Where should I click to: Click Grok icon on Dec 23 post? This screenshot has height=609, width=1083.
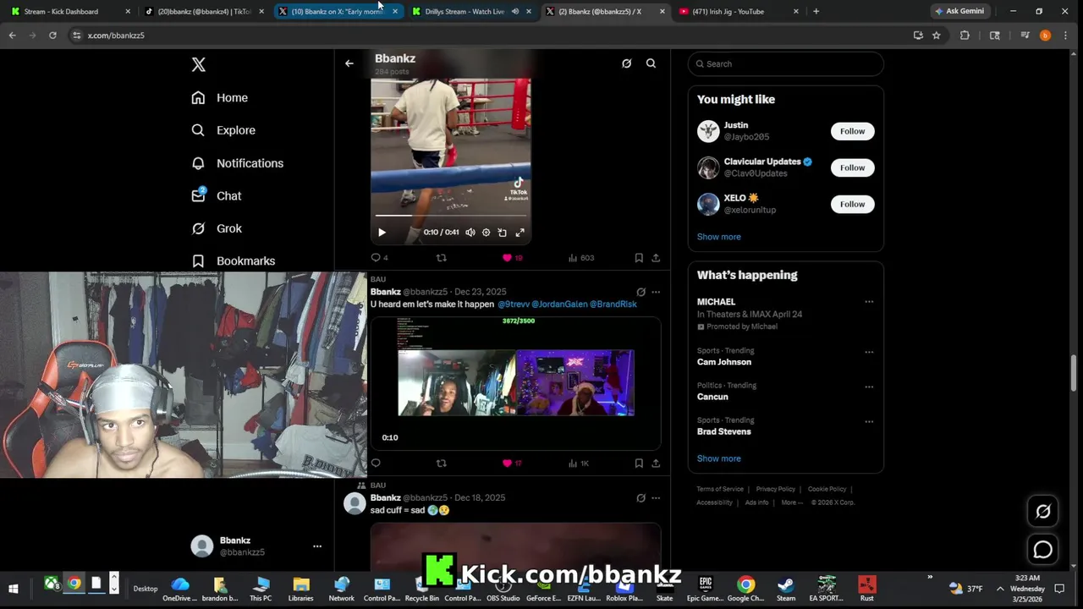click(x=640, y=293)
